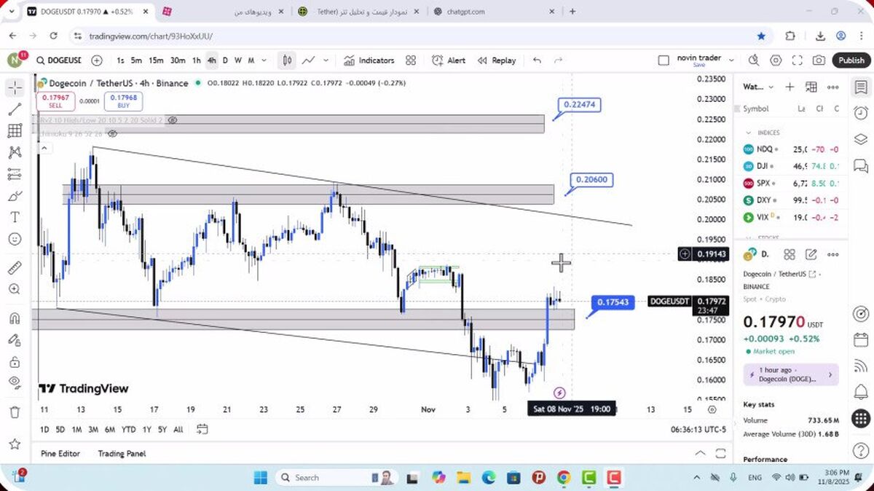Viewport: 874px width, 491px height.
Task: Open the quick search icon
Action: click(x=754, y=60)
